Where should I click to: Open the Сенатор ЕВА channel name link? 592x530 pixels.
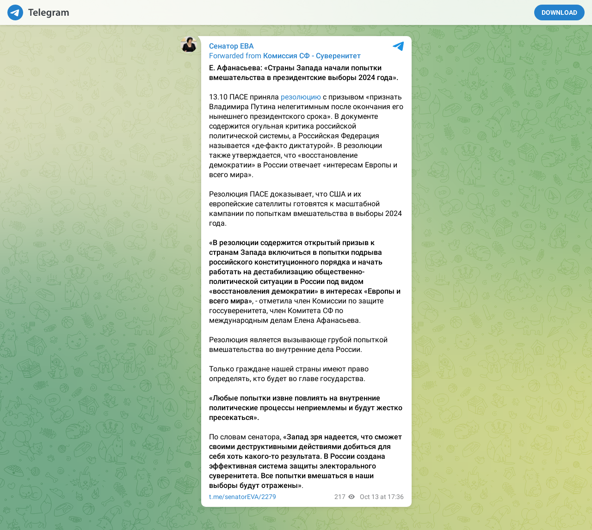231,46
